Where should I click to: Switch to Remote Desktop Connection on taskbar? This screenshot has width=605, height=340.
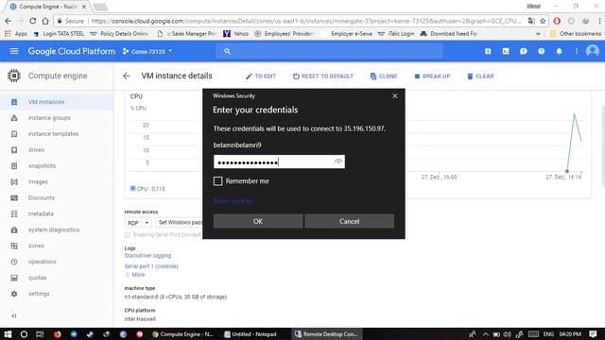tap(326, 333)
